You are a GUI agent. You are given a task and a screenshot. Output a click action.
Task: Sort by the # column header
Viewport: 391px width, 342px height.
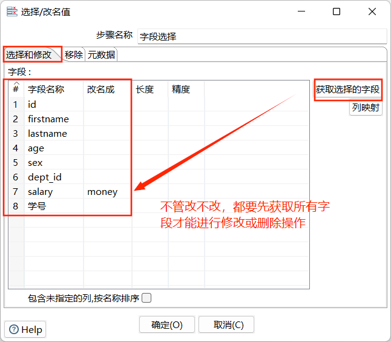click(x=16, y=88)
